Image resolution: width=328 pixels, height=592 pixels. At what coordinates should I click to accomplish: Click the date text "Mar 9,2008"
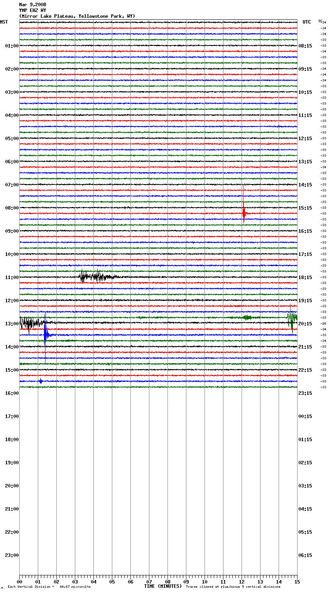point(32,5)
